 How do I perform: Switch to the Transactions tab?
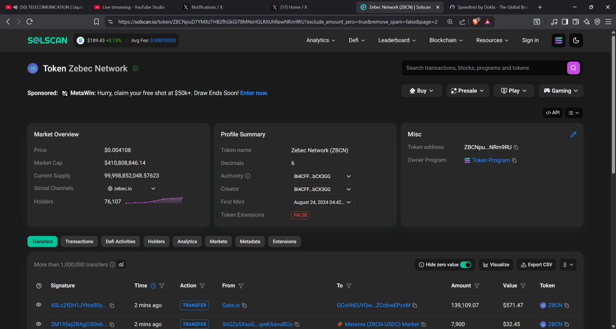tap(80, 242)
